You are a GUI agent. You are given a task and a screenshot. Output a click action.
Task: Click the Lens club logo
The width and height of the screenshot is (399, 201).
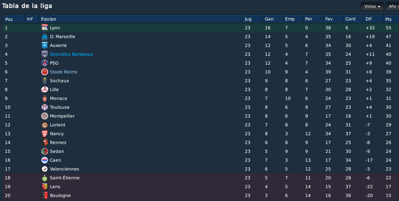coord(45,187)
